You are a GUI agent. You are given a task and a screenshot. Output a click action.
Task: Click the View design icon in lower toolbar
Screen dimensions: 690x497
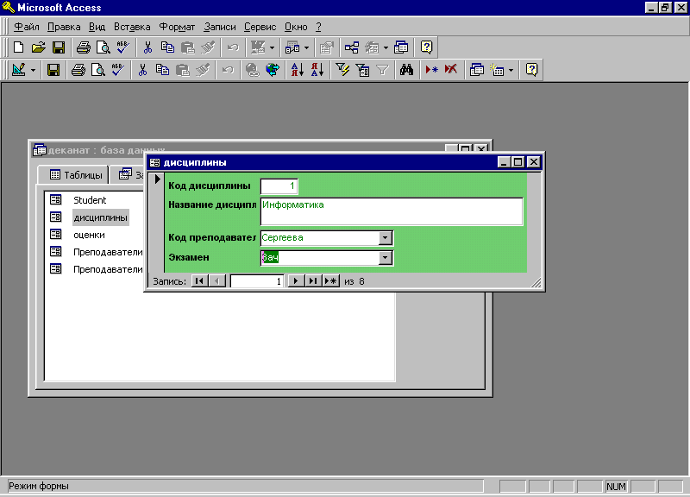(18, 70)
